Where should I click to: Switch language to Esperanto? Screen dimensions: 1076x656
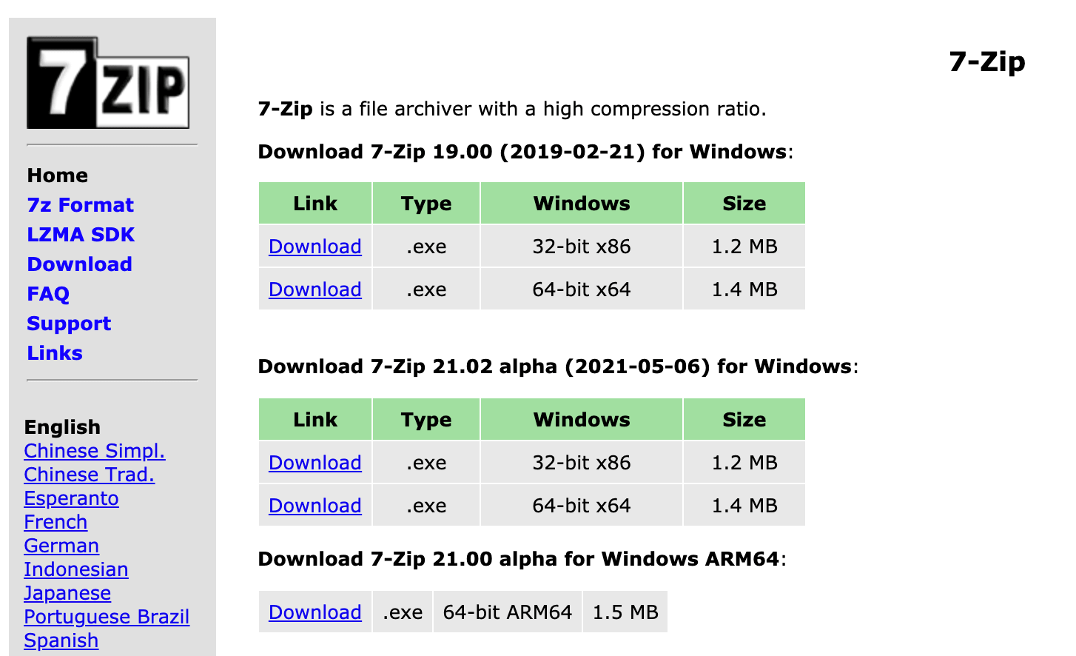[71, 498]
